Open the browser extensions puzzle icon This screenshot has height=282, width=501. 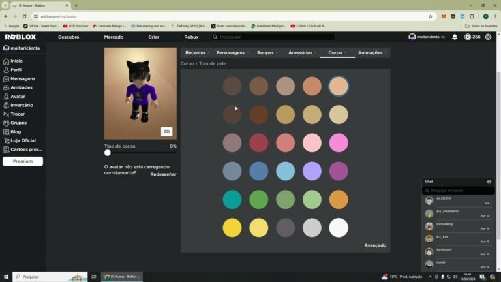472,16
